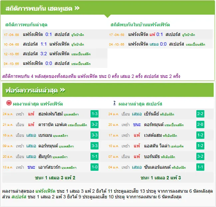Select the สถิติการพบกัน เฮดทูเฮด header
The width and height of the screenshot is (216, 207).
(x=108, y=8)
